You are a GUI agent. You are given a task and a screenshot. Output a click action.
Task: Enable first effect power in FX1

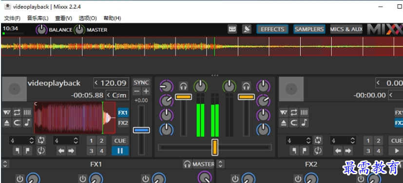(x=20, y=179)
